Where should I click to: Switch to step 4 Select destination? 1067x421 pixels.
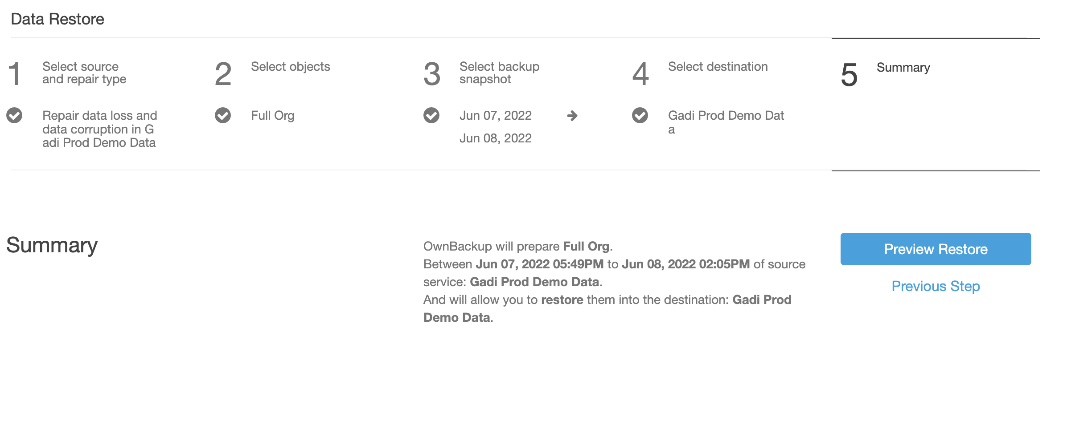(x=718, y=67)
